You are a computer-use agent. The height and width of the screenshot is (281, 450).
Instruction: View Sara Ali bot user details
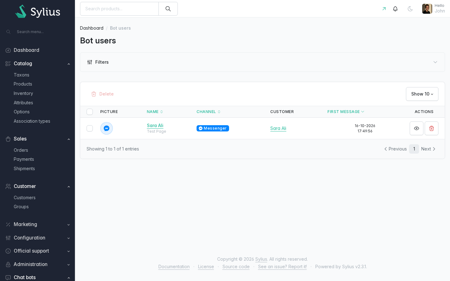(417, 128)
